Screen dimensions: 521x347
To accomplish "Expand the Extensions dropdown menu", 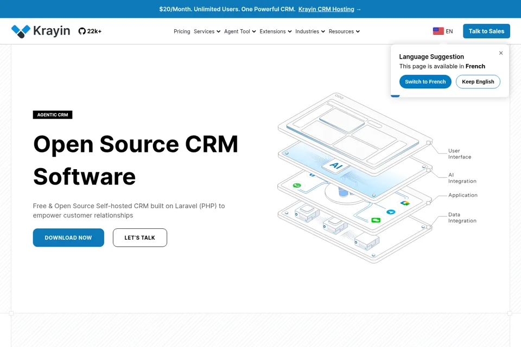I will (276, 31).
